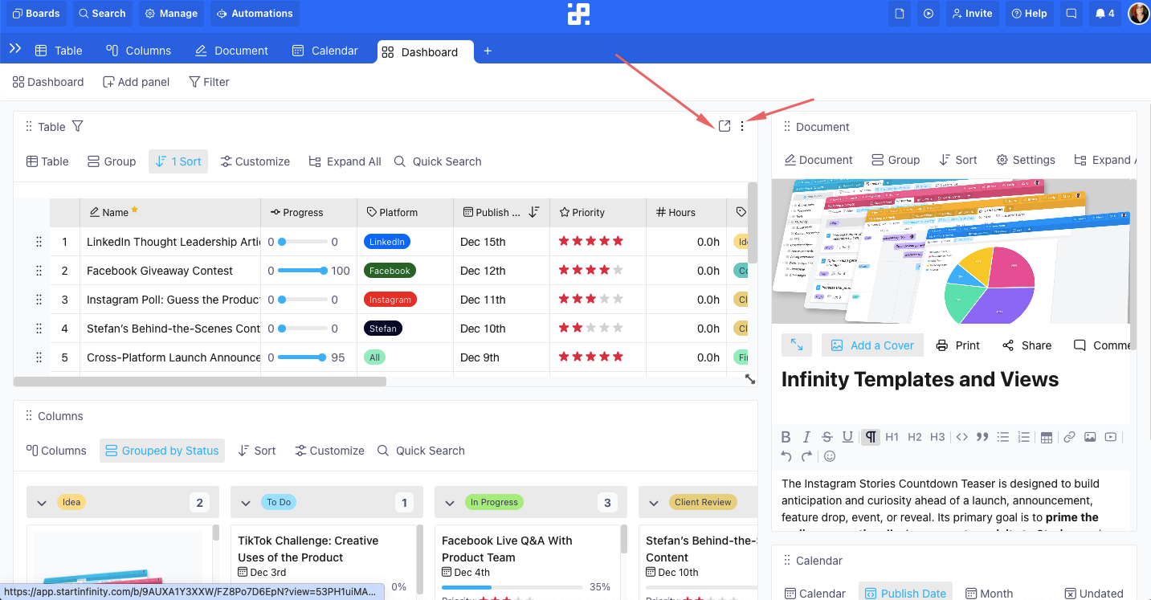
Task: Collapse the In Progress group
Action: (x=450, y=501)
